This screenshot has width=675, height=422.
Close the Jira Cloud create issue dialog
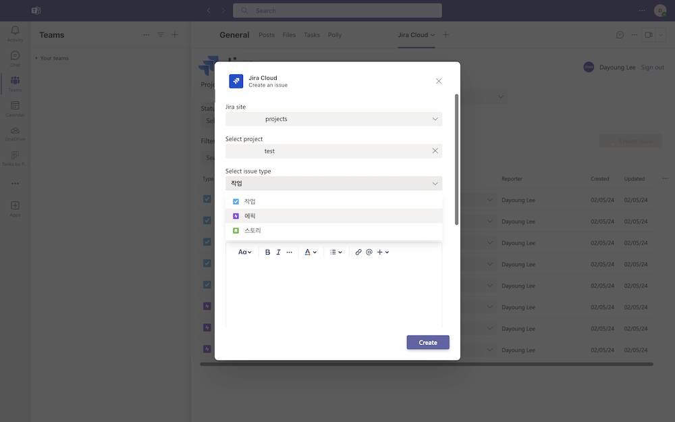click(x=439, y=81)
